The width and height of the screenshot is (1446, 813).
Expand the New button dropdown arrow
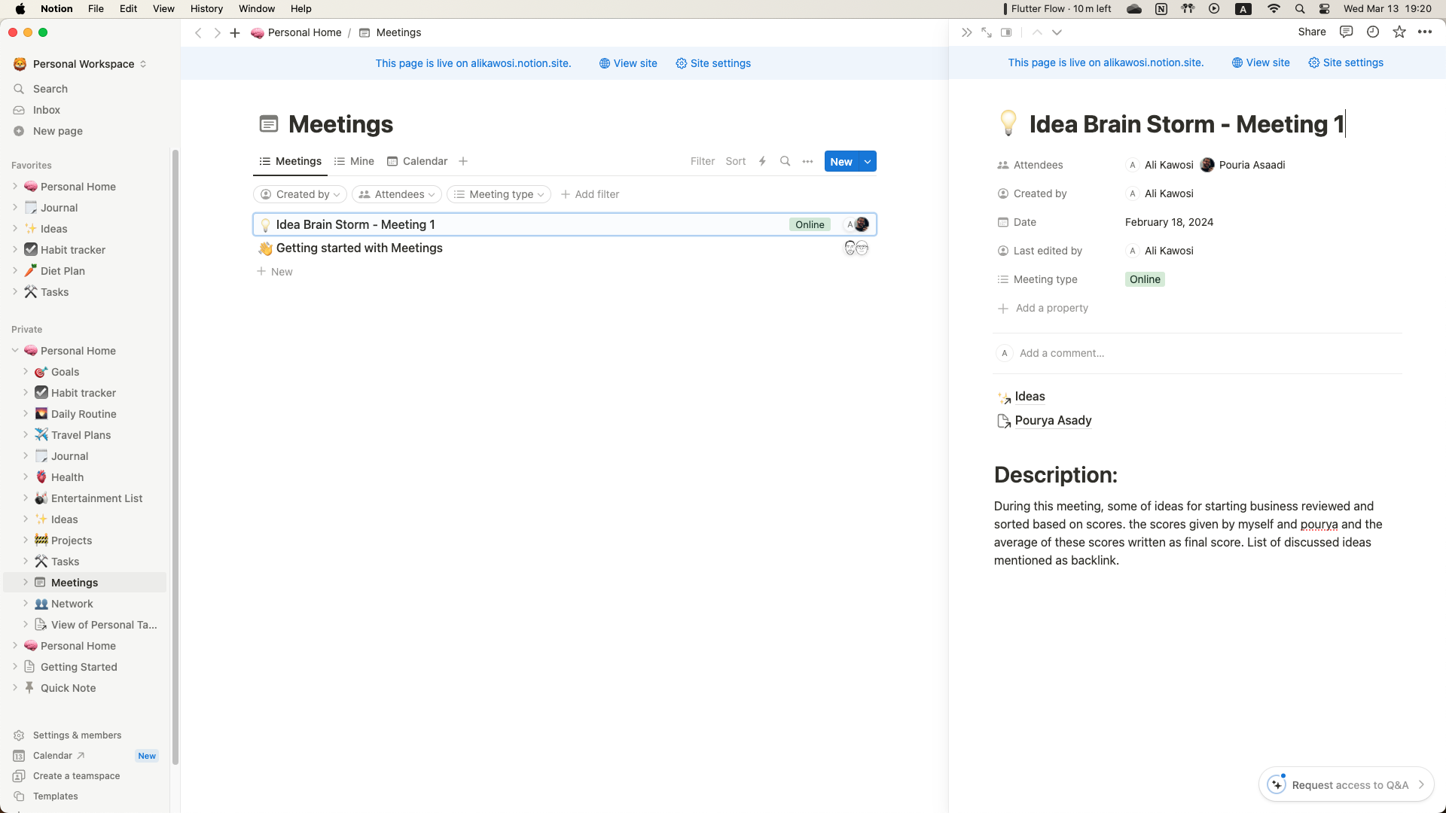[868, 161]
